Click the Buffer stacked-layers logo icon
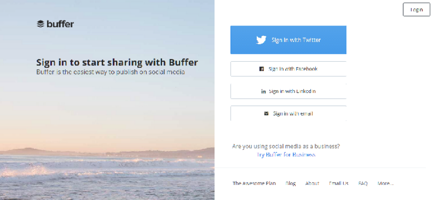The height and width of the screenshot is (200, 433). point(40,24)
